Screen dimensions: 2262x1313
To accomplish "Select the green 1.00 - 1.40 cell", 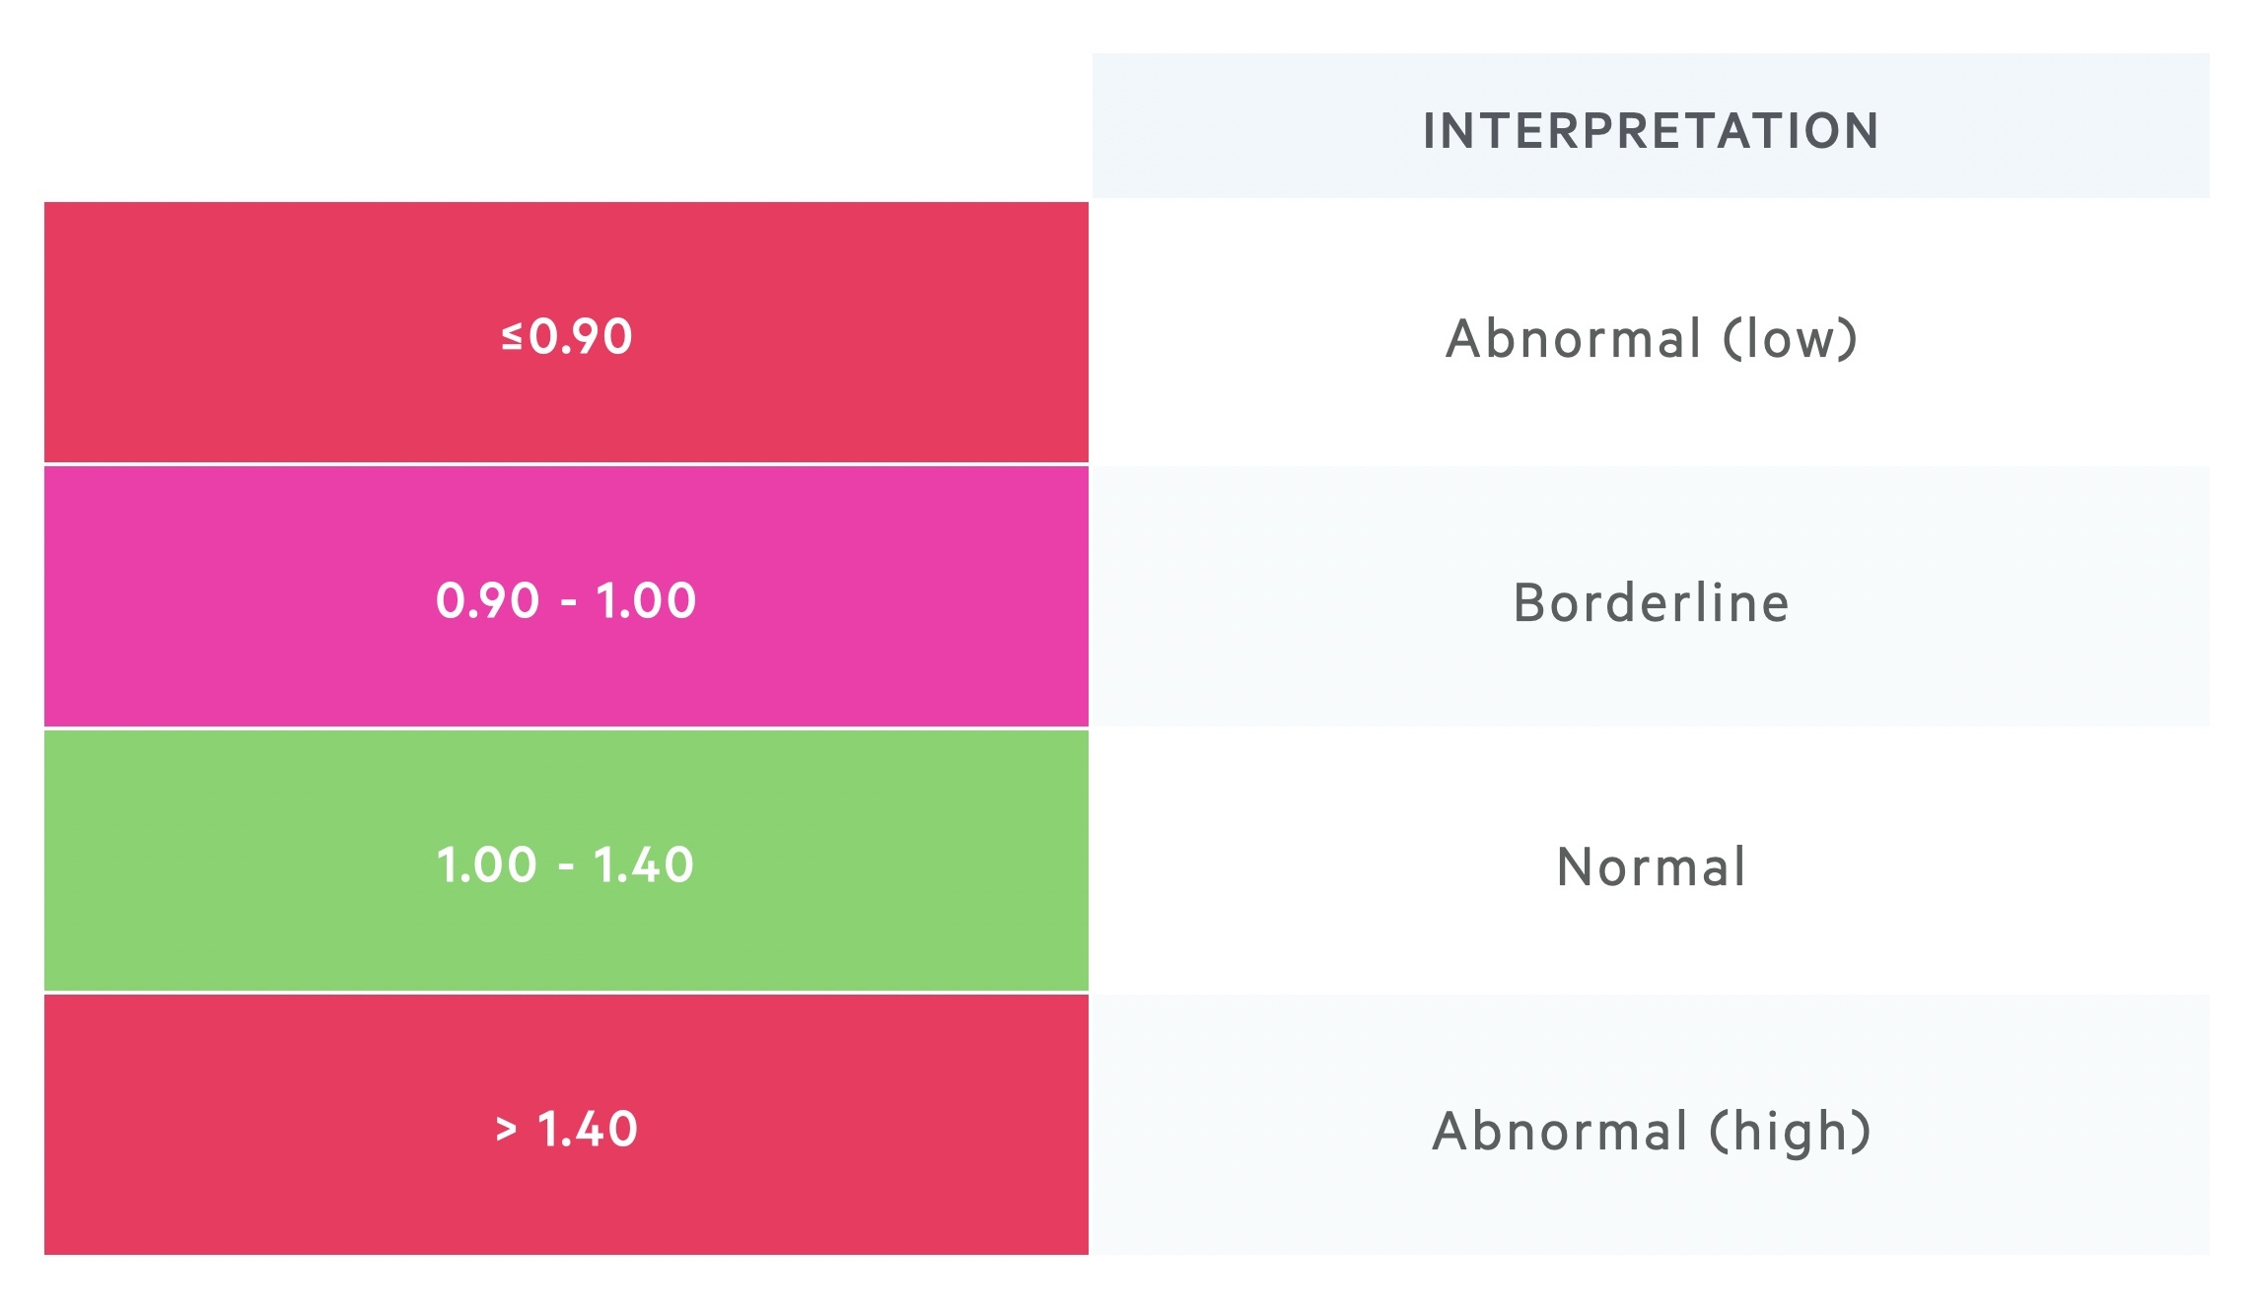I will pyautogui.click(x=566, y=861).
